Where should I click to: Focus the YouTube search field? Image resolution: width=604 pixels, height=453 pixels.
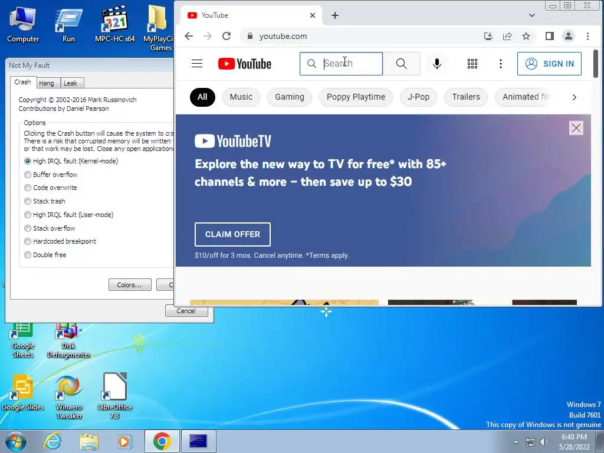tap(342, 64)
